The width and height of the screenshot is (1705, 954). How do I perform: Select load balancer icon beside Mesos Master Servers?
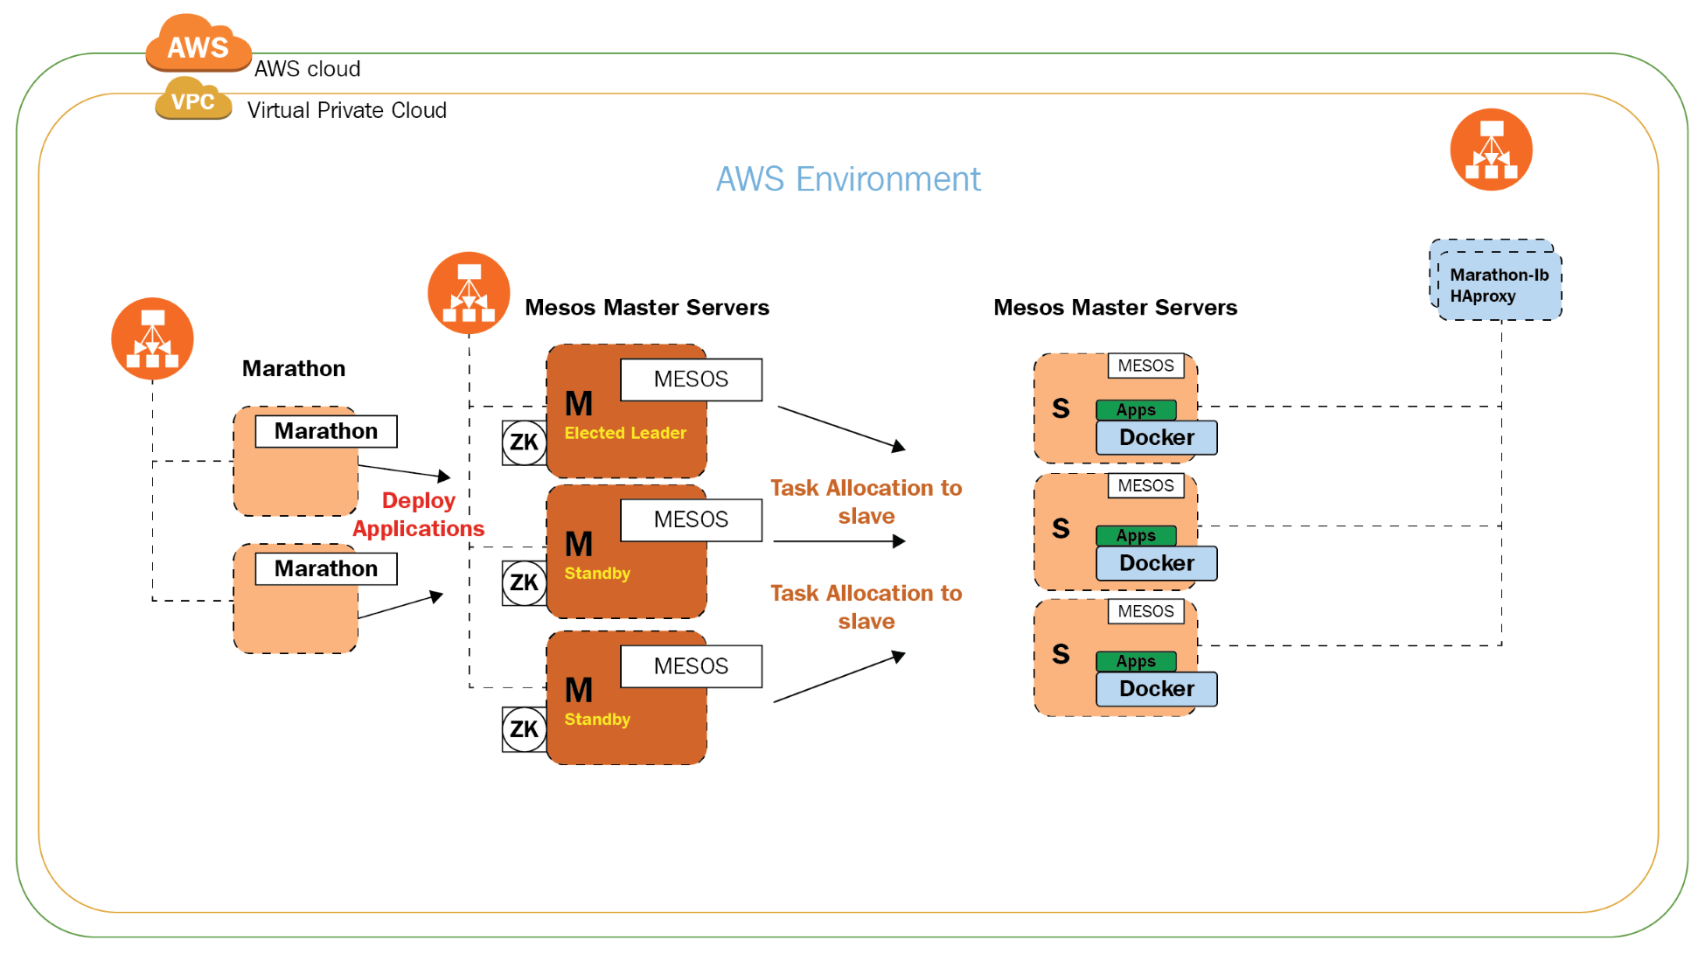pos(469,293)
